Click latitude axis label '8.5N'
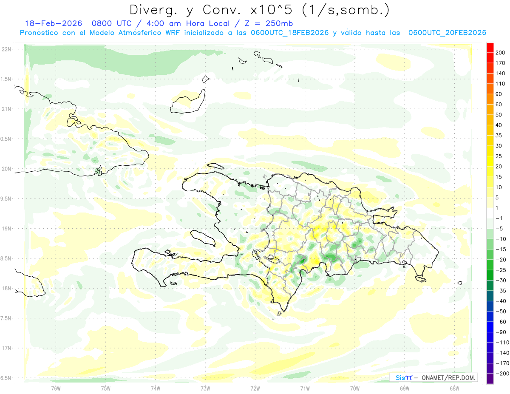Viewport: 510px width, 394px height. [6, 258]
